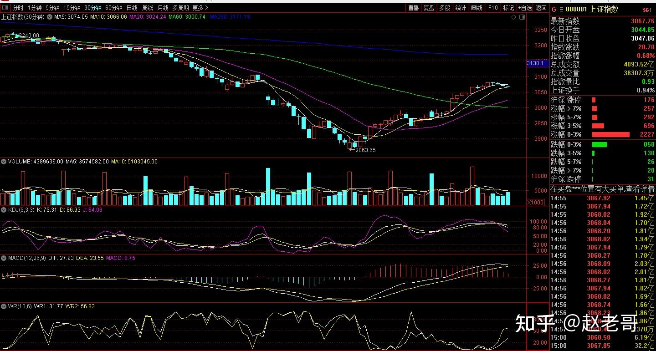Switch to 日线 chart
This screenshot has width=656, height=351.
pyautogui.click(x=132, y=8)
